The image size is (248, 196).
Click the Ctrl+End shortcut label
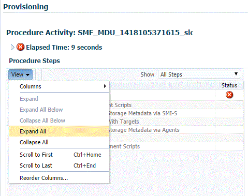(84, 165)
